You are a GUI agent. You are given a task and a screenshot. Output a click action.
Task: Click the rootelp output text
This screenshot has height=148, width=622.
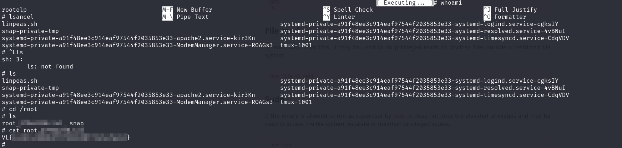(x=14, y=10)
